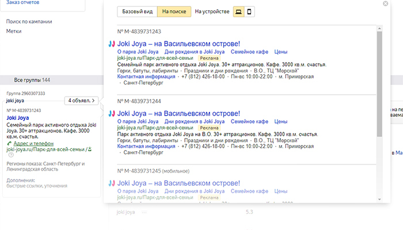This screenshot has height=230, width=403.
Task: Select 'Все группы 144' header
Action: 32,80
